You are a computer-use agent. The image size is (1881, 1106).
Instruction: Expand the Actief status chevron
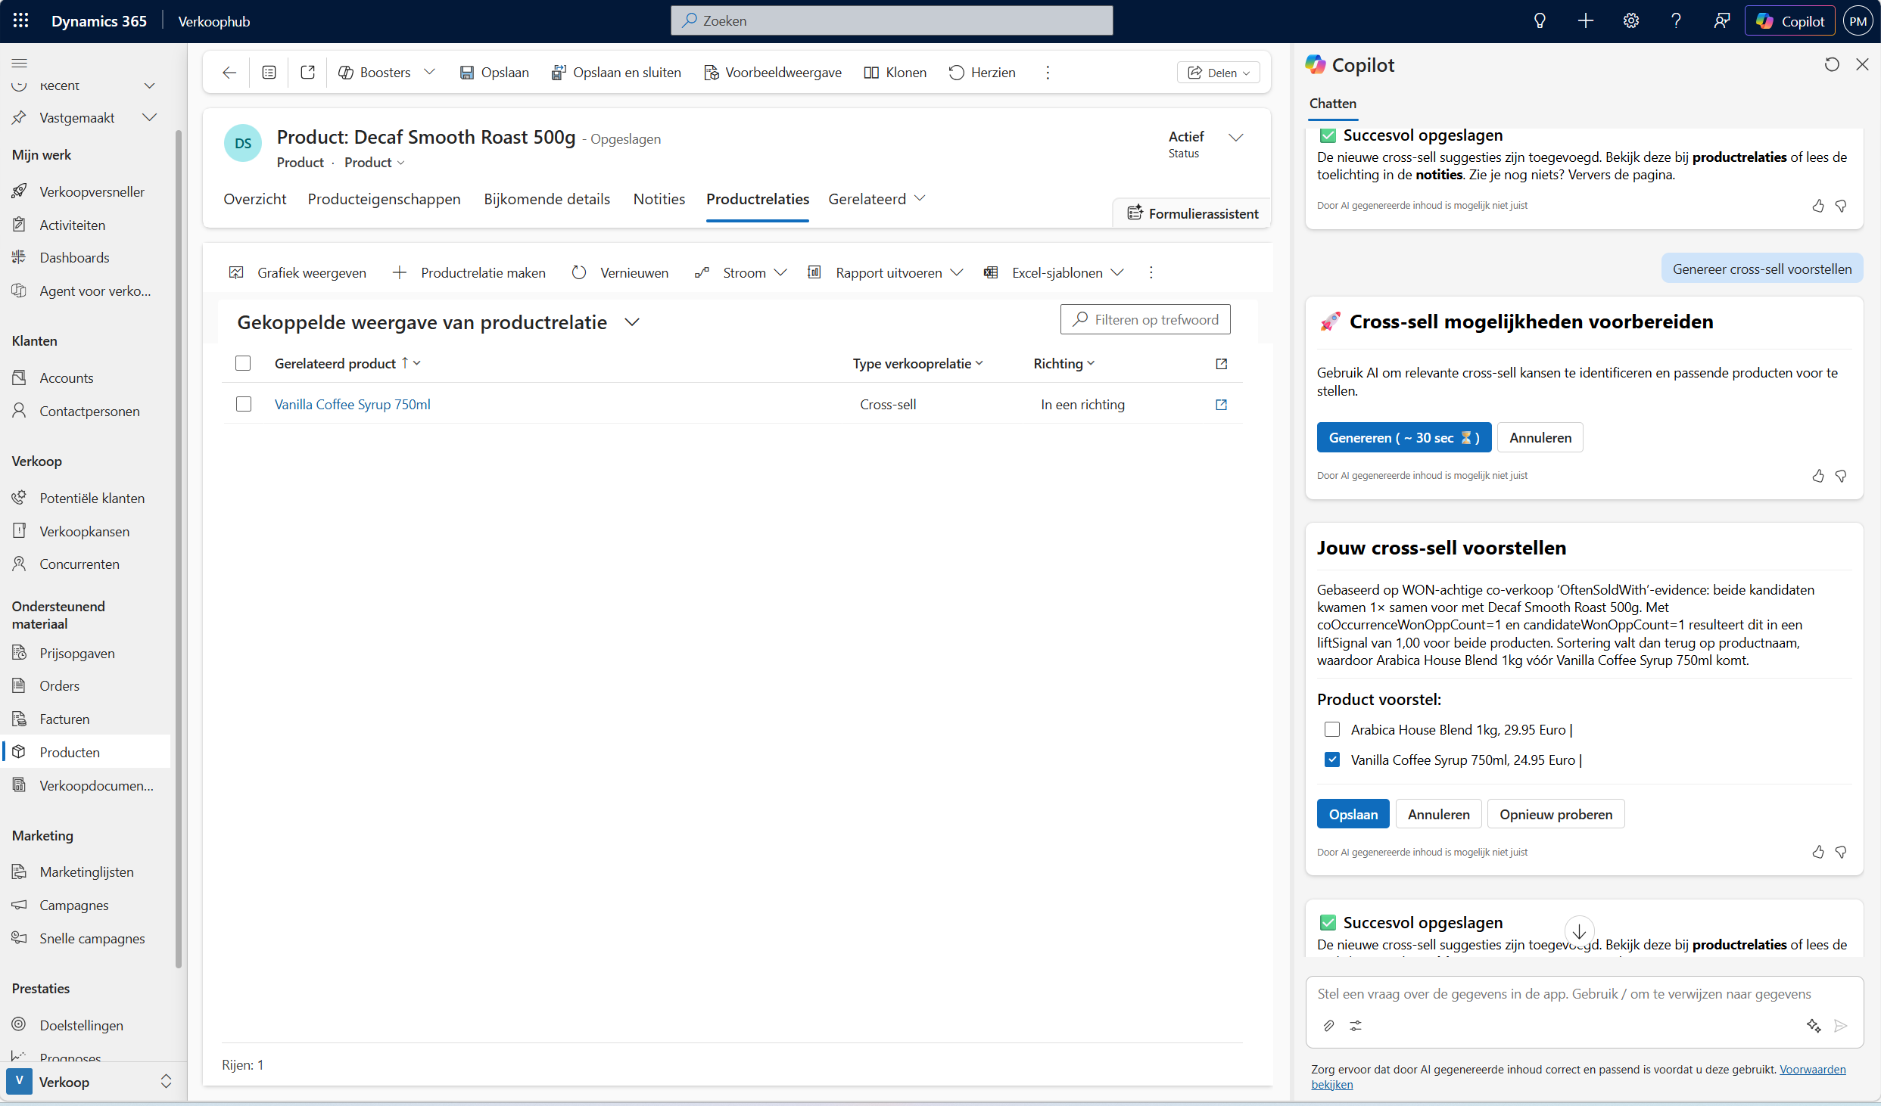tap(1235, 138)
